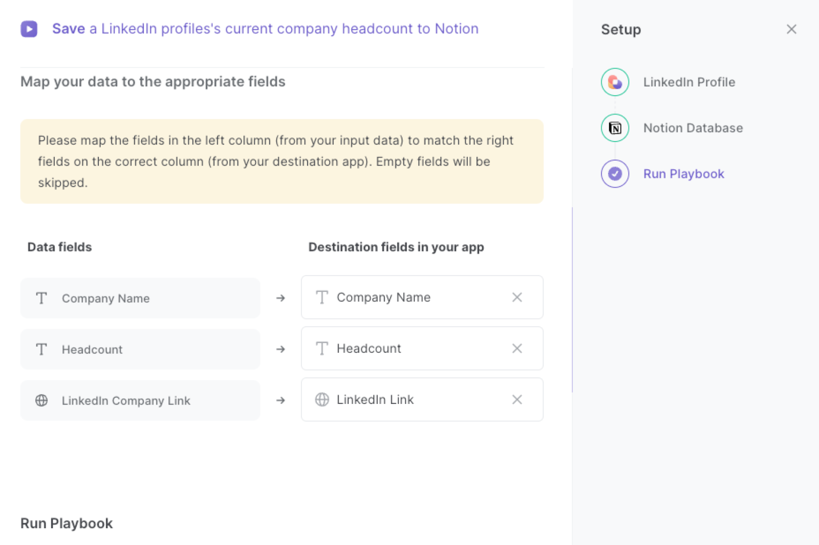This screenshot has width=819, height=545.
Task: Click the text icon in the Headcount destination field
Action: (322, 348)
